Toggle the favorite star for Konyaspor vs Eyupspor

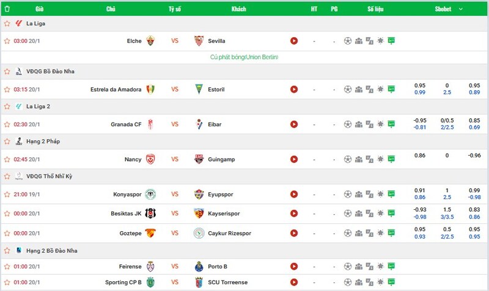[x=7, y=194]
